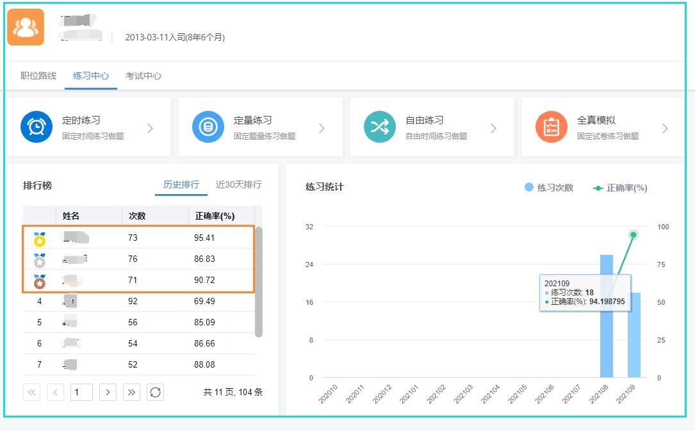Click the page number input field
Viewport: 695px width, 431px height.
pyautogui.click(x=81, y=392)
